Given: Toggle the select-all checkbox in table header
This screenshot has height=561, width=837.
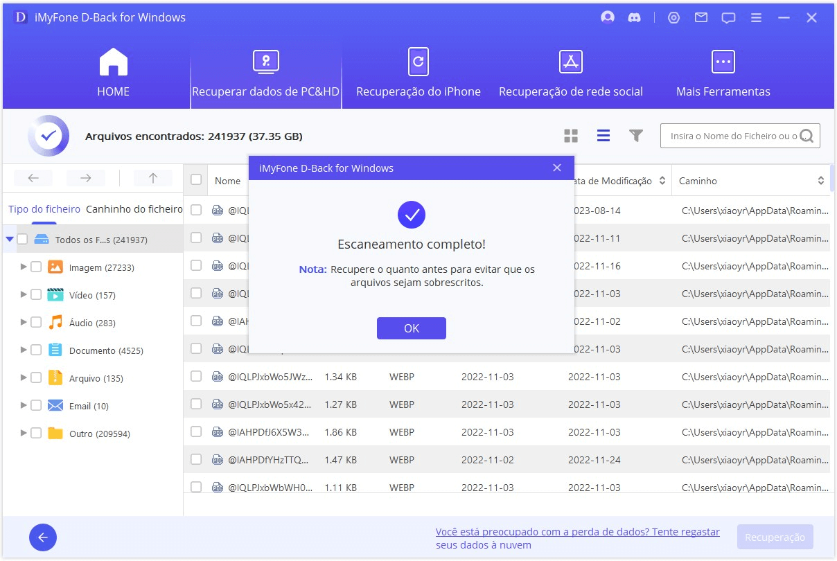Looking at the screenshot, I should point(196,180).
